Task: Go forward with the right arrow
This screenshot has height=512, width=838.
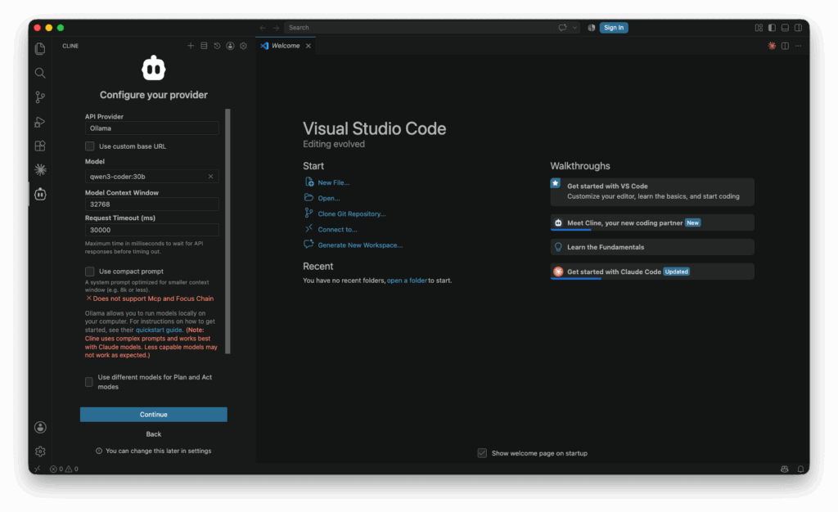Action: (276, 28)
